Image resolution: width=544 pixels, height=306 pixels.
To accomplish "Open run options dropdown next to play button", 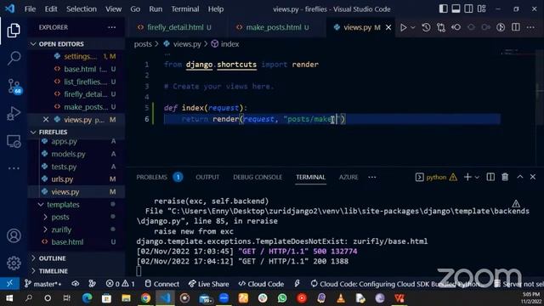I will [413, 27].
